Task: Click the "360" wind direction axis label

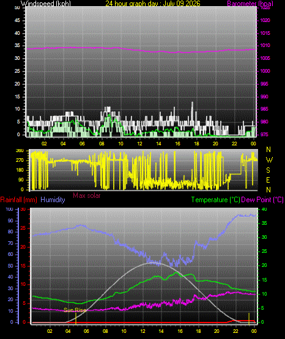Action: pos(20,151)
